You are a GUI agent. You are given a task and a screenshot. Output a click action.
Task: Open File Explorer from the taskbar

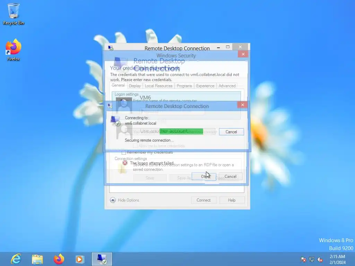click(x=37, y=259)
